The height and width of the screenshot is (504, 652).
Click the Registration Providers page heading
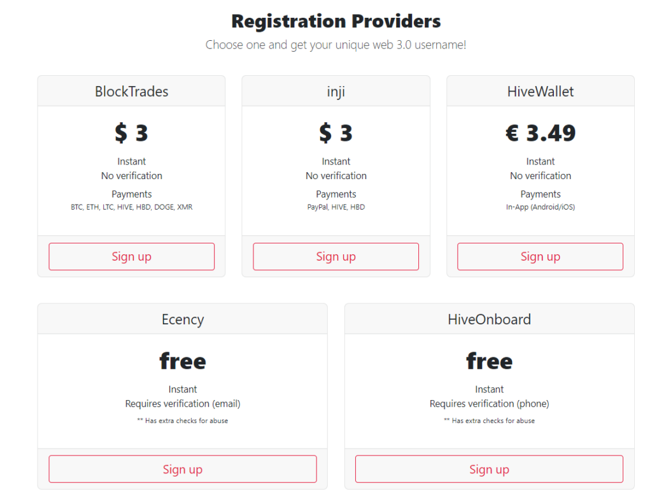[x=336, y=21]
